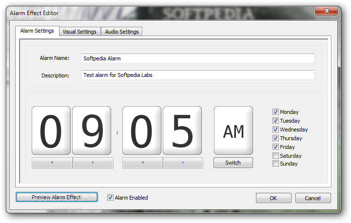Click the minute digit tile showing 5
Image resolution: width=351 pixels, height=223 pixels.
182,130
